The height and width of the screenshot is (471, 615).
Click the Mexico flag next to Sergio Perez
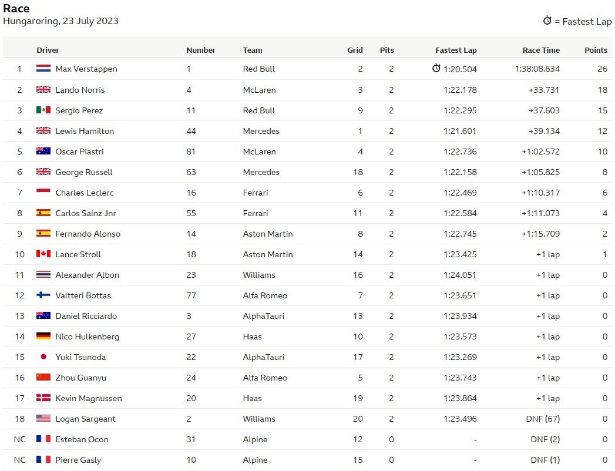pos(43,110)
